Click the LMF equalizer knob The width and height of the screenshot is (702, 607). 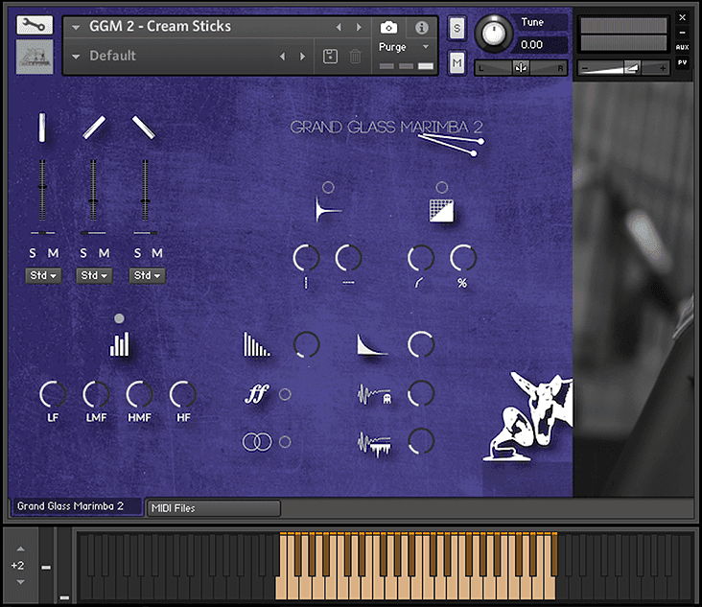tap(96, 394)
